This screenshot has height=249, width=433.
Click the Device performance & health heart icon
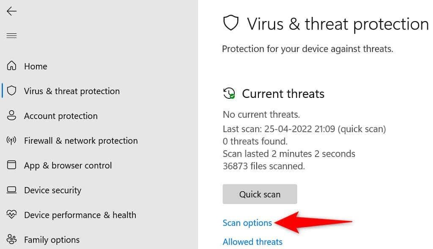tap(11, 215)
